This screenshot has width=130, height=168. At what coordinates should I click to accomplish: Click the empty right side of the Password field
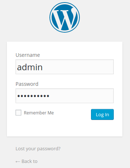[x=84, y=96]
